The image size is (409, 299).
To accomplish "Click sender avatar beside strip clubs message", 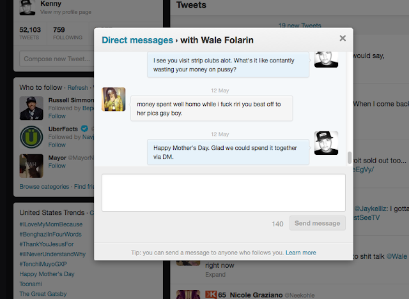I will (326, 59).
